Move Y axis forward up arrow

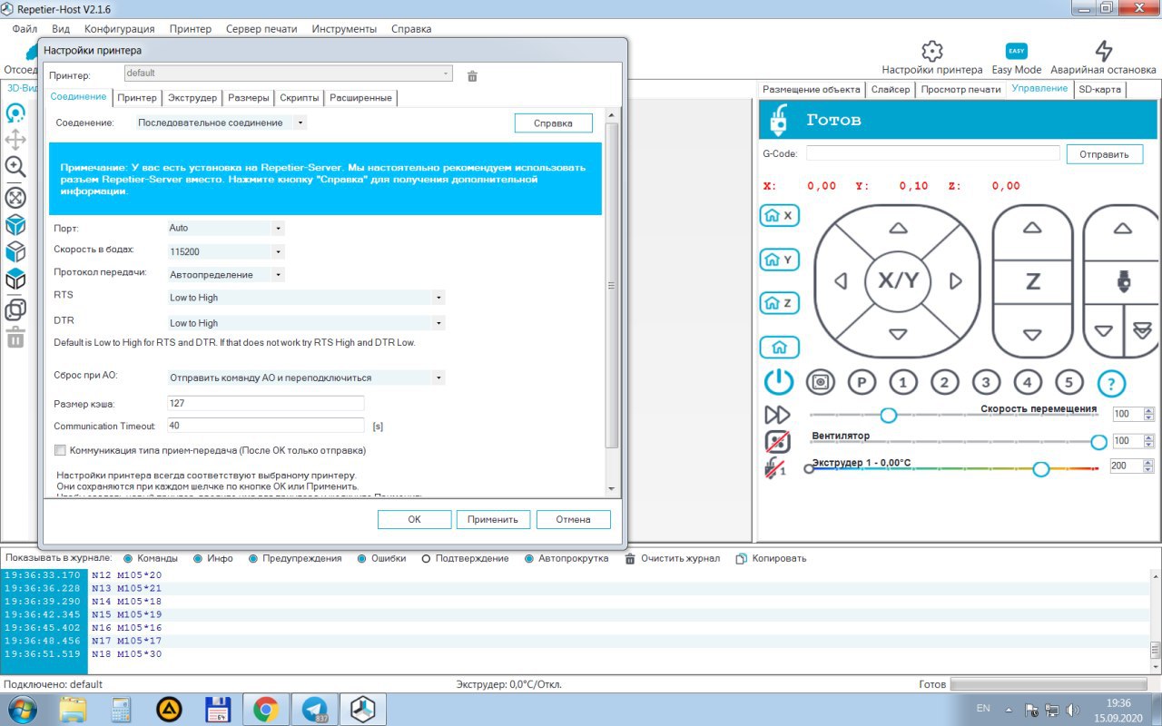coord(898,228)
